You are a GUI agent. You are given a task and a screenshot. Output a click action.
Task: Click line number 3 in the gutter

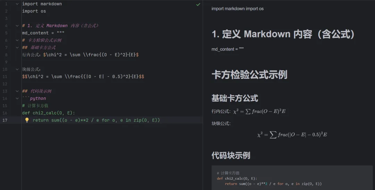click(x=6, y=18)
